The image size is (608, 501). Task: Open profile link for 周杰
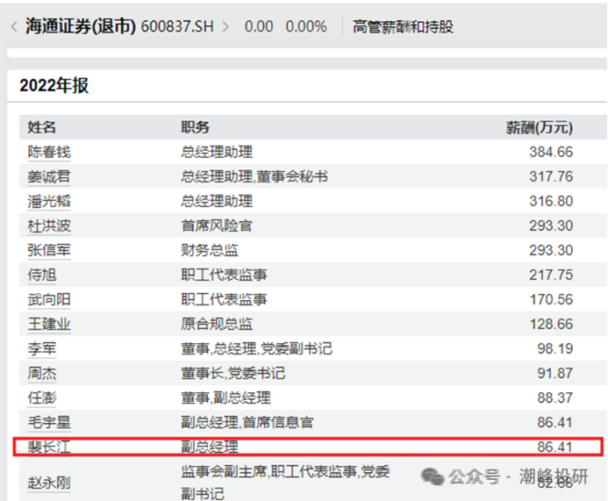[x=42, y=374]
